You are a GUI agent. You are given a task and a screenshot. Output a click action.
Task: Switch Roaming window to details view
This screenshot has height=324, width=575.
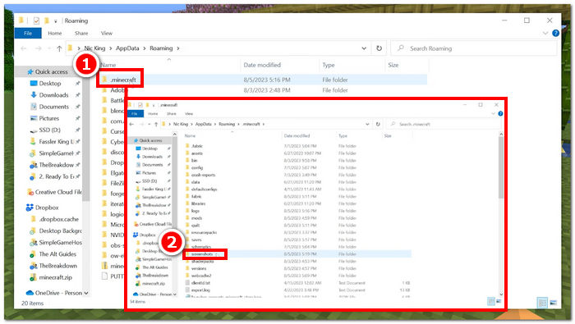point(542,303)
